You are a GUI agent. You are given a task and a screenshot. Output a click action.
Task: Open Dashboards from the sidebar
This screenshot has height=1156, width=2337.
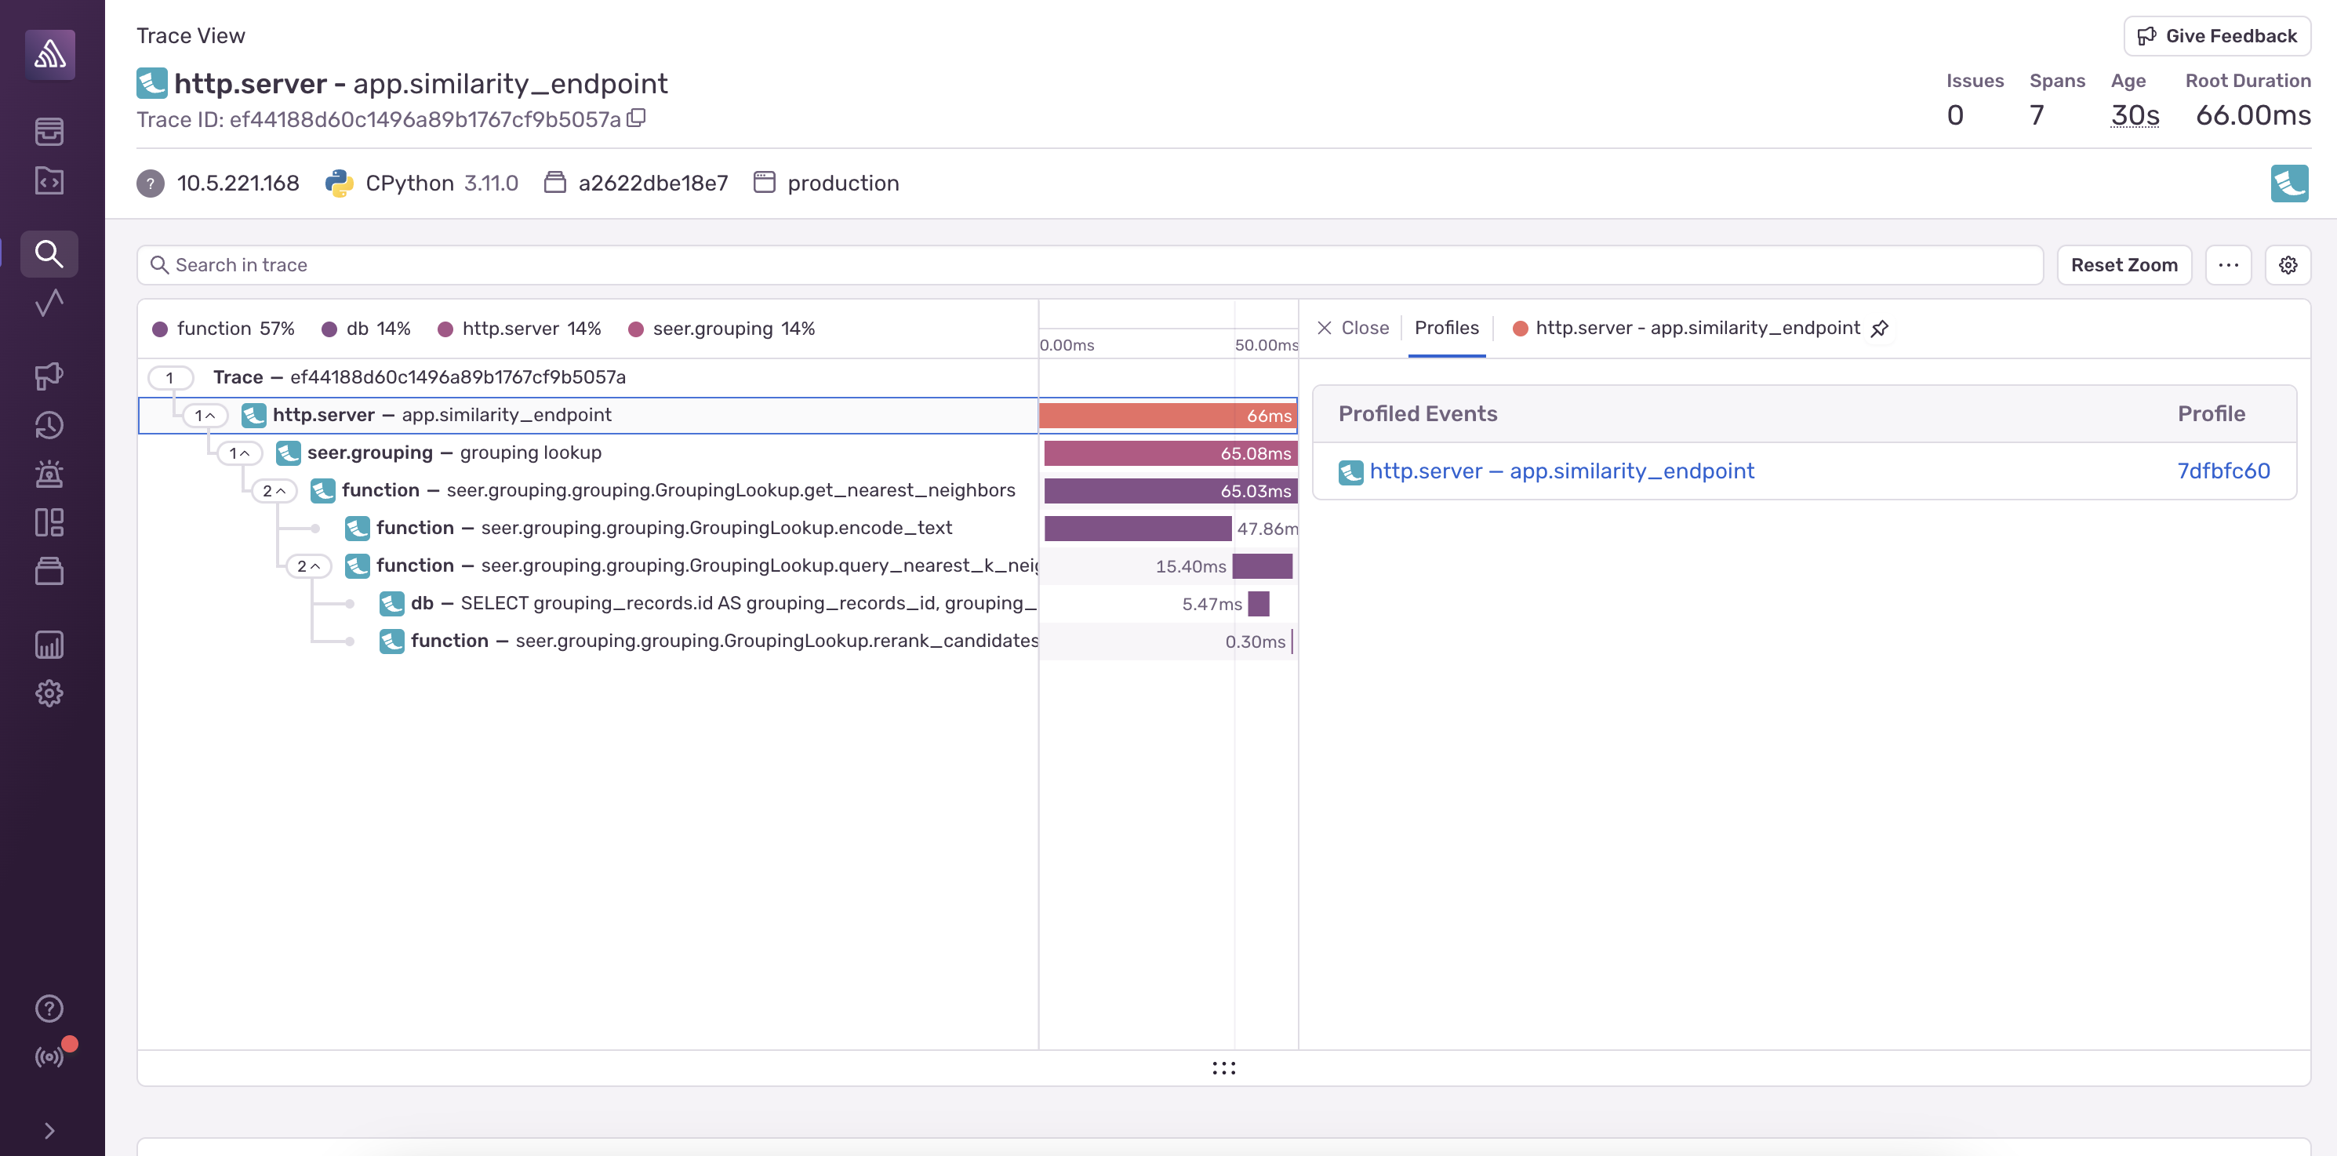click(x=49, y=522)
